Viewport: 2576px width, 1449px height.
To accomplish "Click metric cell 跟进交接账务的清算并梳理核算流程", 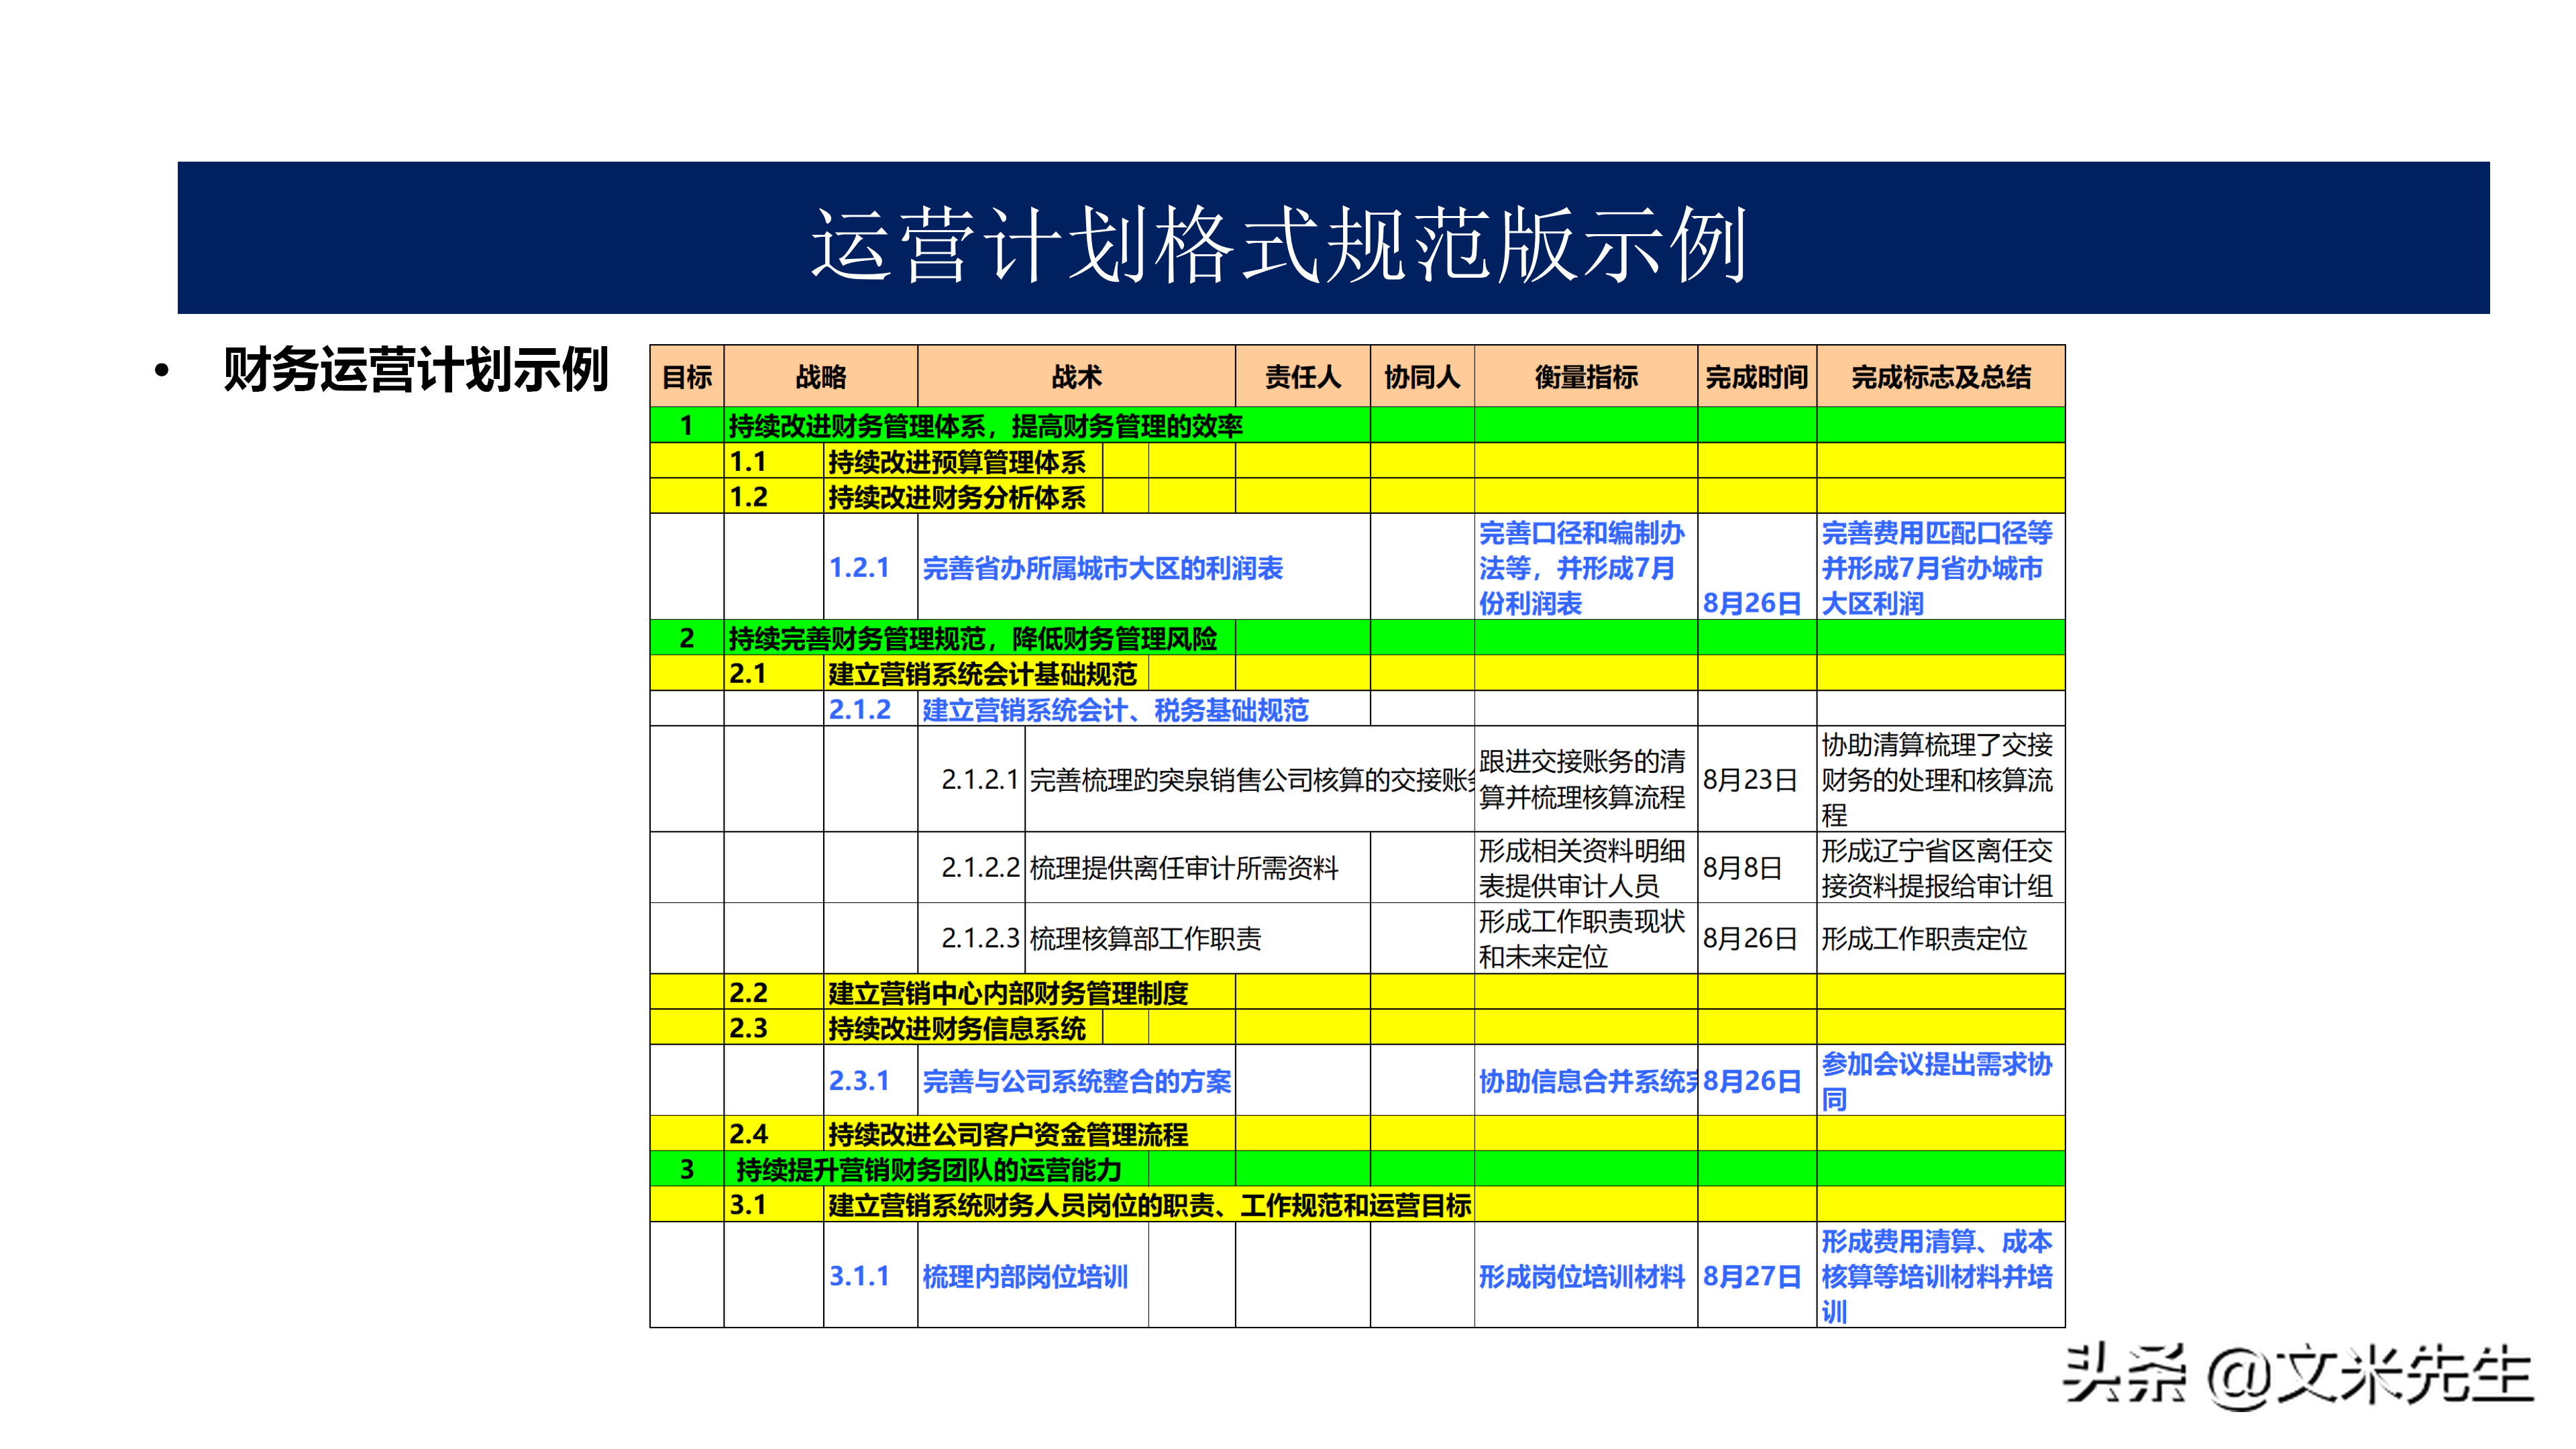I will pyautogui.click(x=1585, y=780).
